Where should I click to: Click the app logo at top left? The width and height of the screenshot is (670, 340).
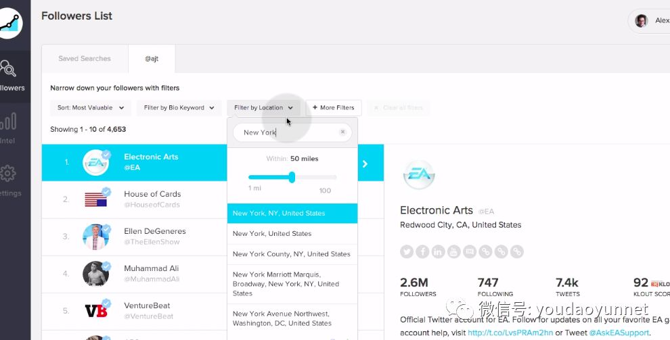[x=9, y=23]
